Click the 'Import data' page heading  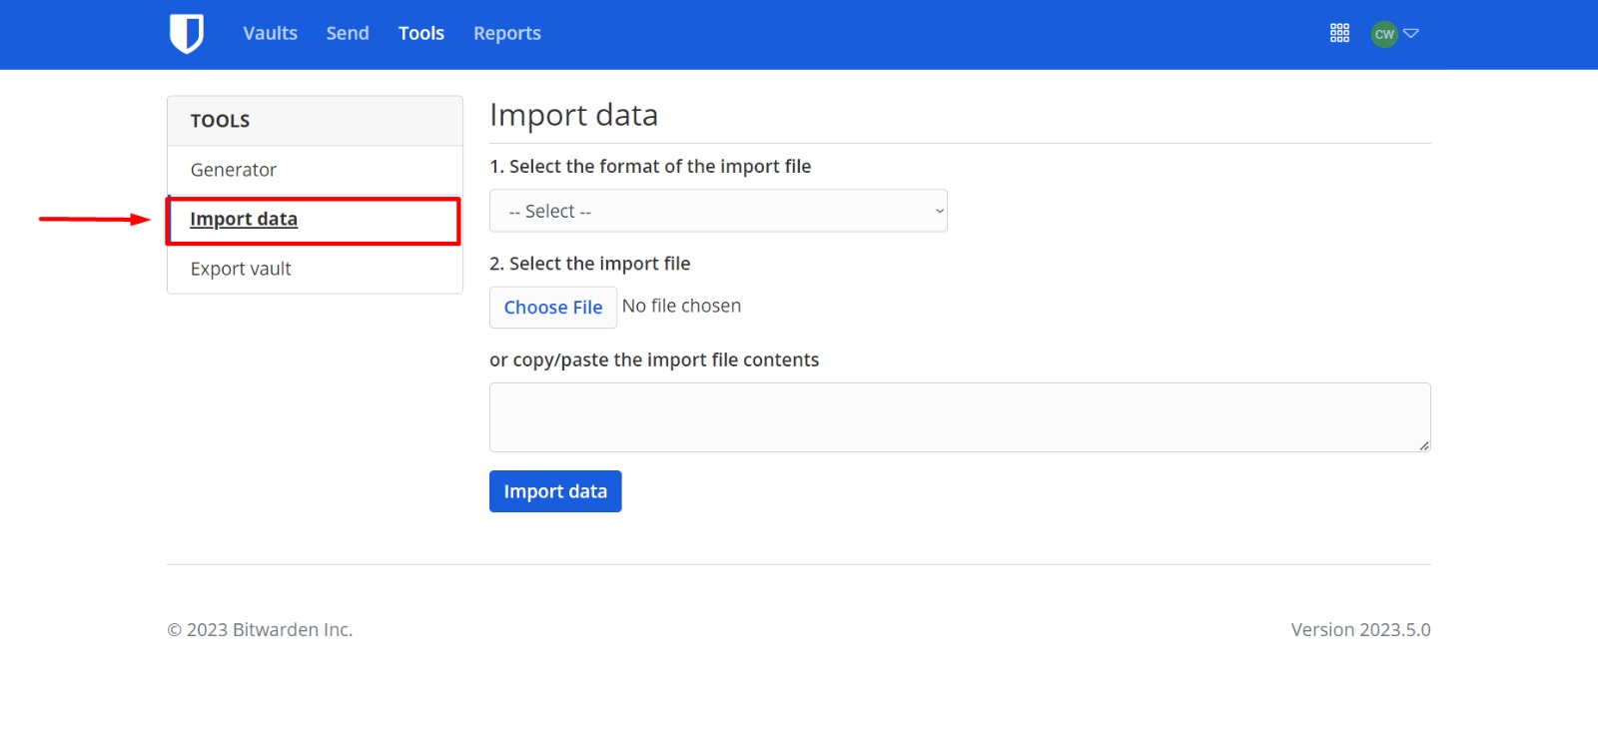pos(573,116)
